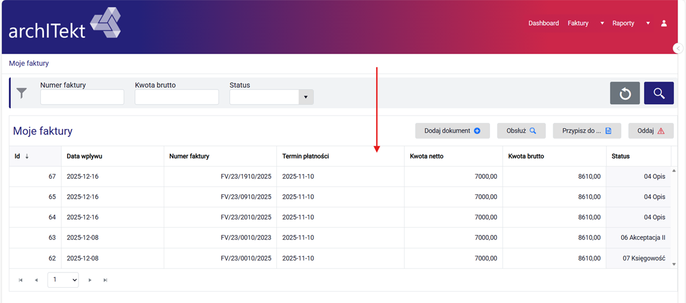Click Id 63 cell

[x=35, y=238]
